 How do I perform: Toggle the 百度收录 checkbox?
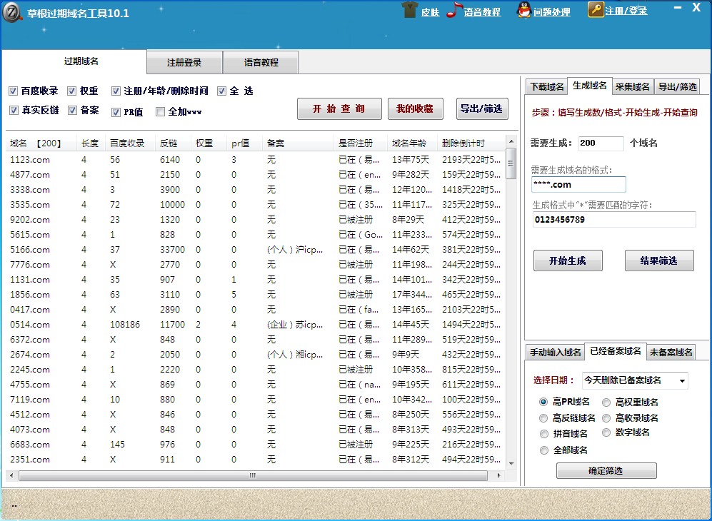(13, 91)
